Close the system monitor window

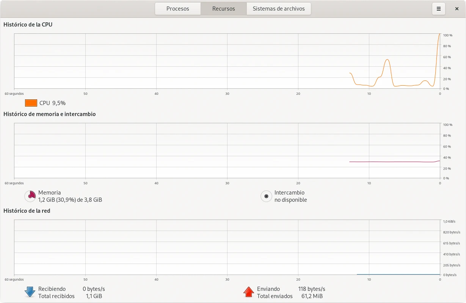[x=457, y=9]
